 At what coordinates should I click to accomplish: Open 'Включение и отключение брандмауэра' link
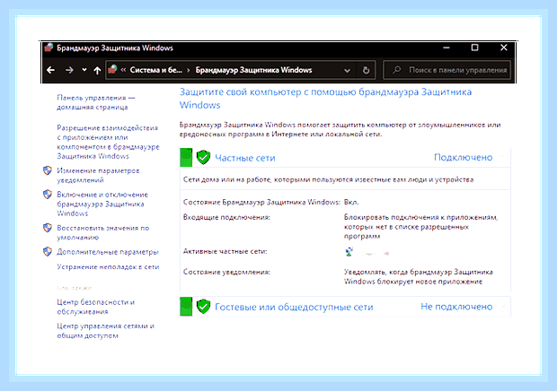(x=102, y=204)
